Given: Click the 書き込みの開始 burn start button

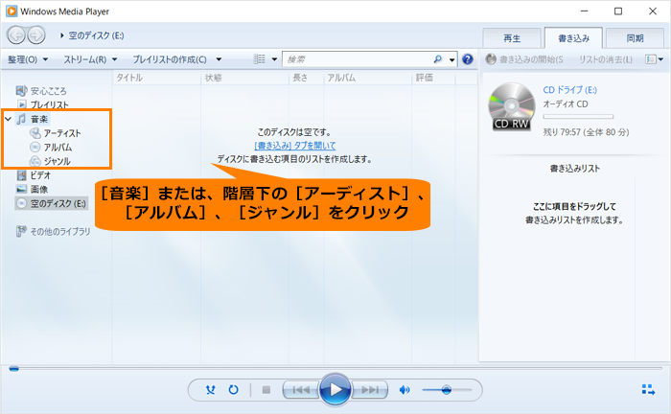Looking at the screenshot, I should 524,59.
